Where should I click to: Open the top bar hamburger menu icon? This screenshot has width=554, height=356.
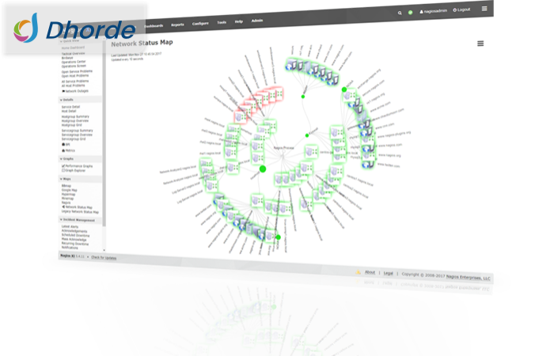484,8
